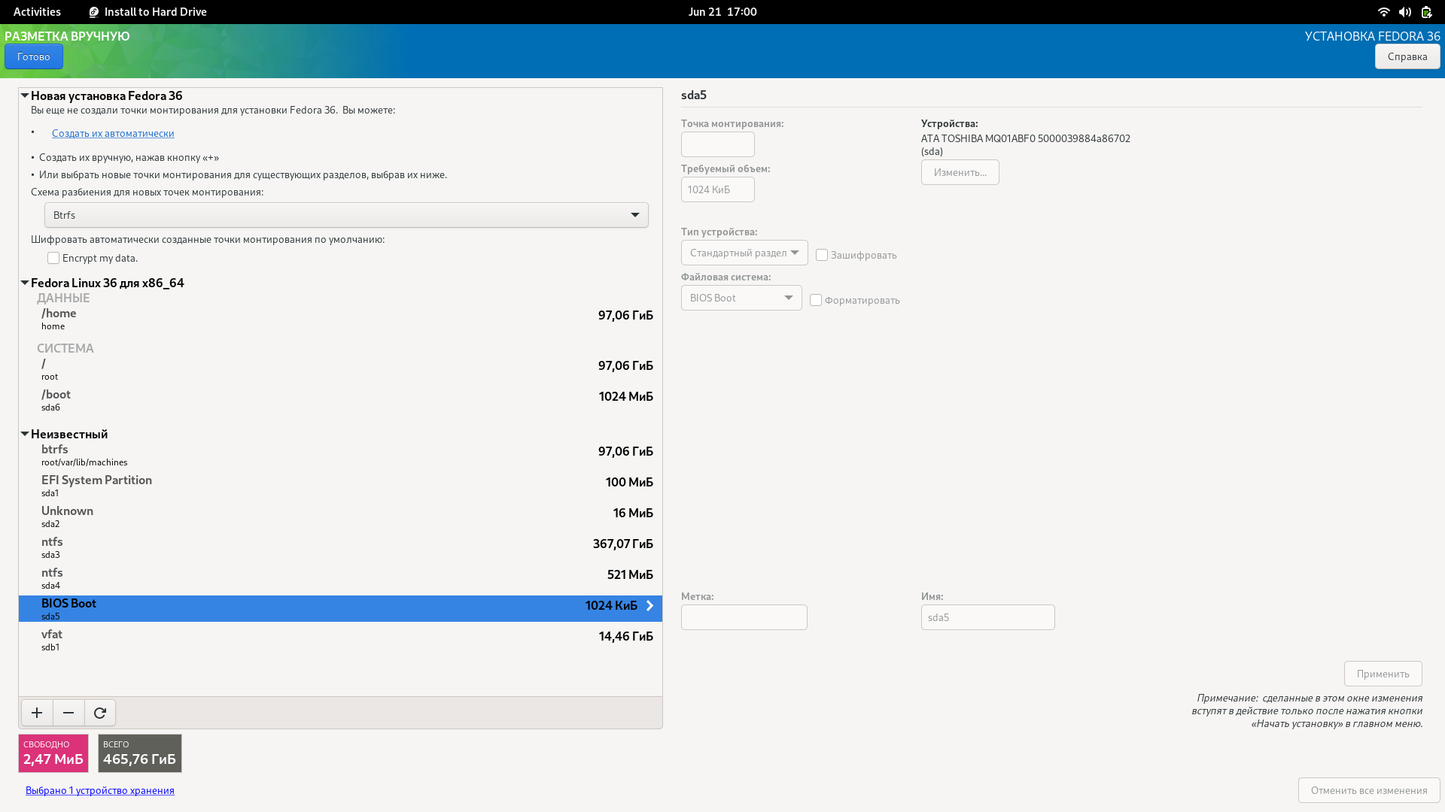The image size is (1445, 812).
Task: Select the BIOS Boot sda5 row
Action: 340,609
